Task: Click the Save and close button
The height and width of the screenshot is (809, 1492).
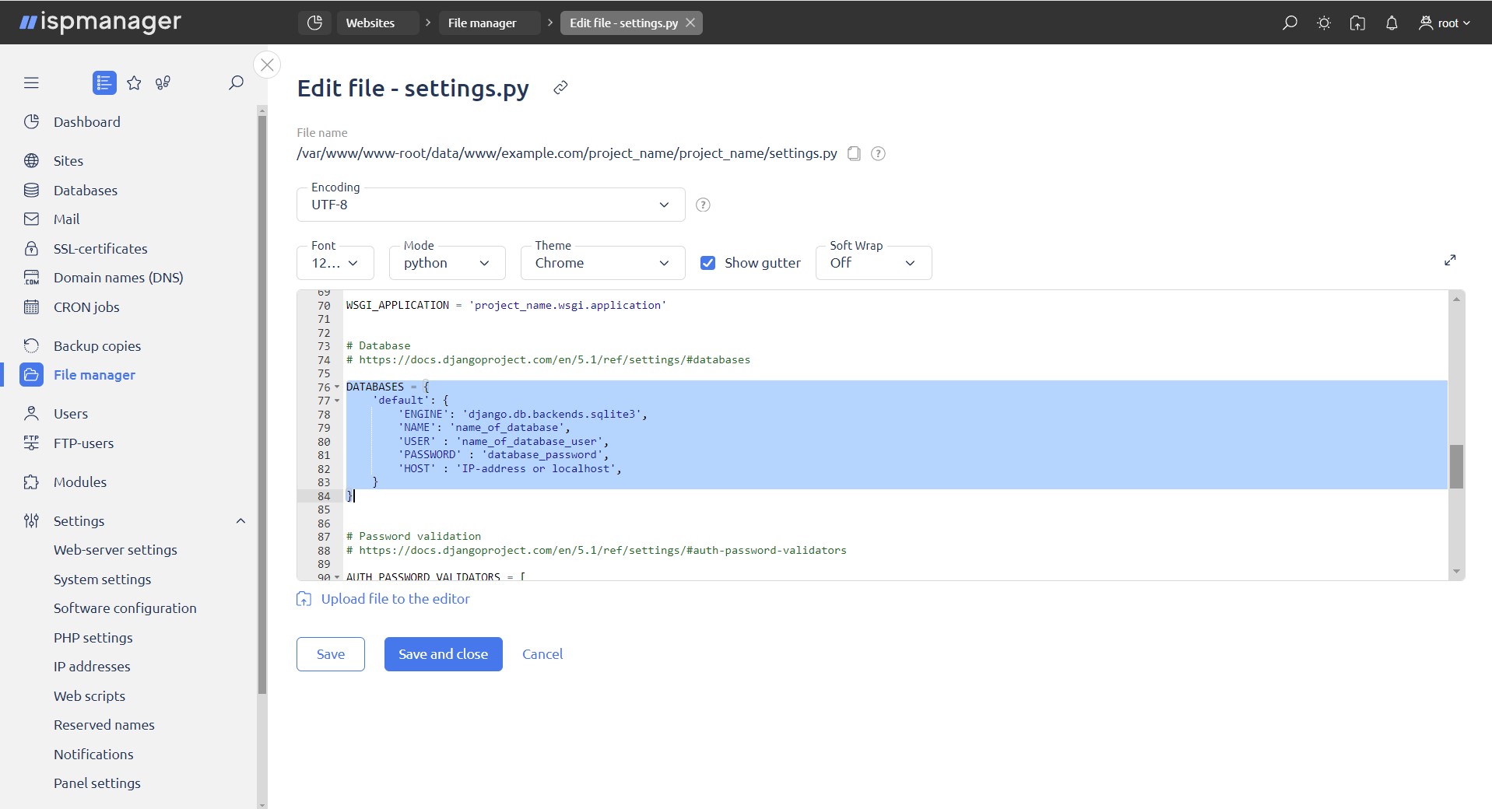Action: (442, 653)
